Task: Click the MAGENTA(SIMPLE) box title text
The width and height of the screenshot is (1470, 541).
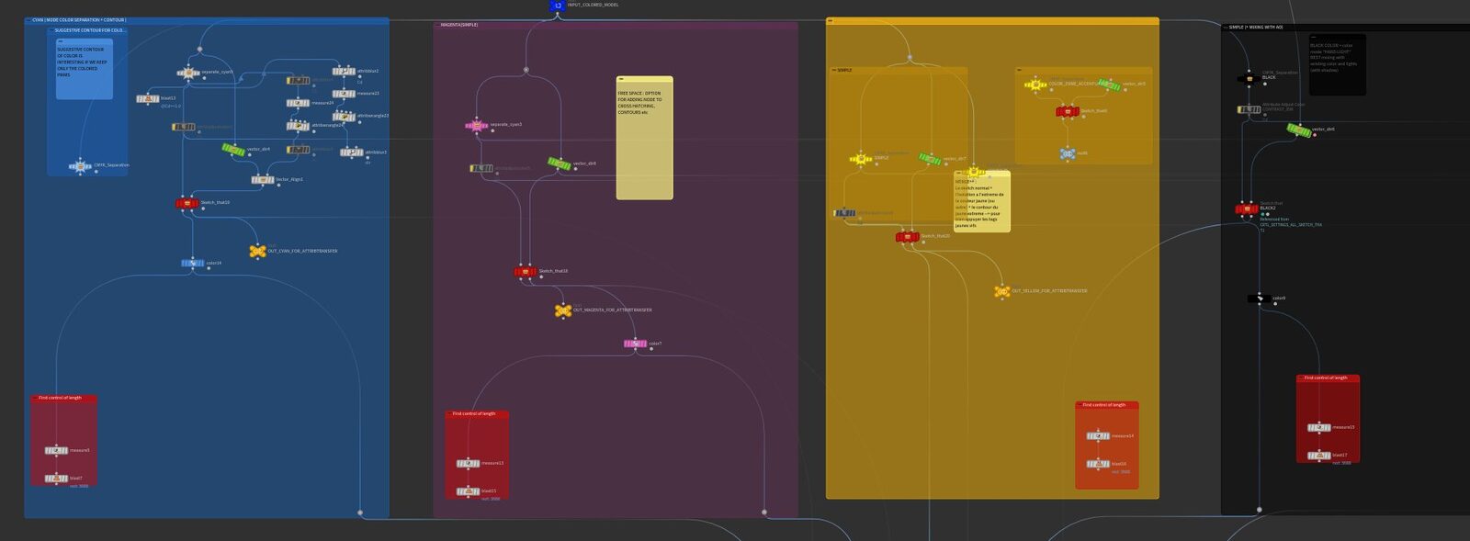Action: 459,25
